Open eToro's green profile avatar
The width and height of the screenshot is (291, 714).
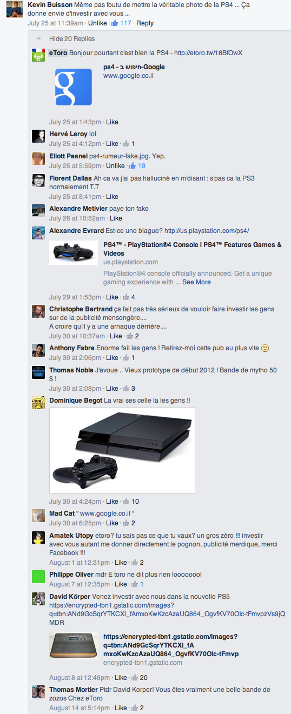(x=38, y=55)
